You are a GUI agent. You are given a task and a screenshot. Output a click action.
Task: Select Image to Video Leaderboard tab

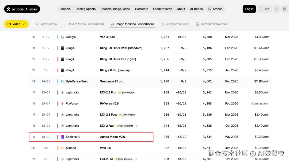click(132, 24)
